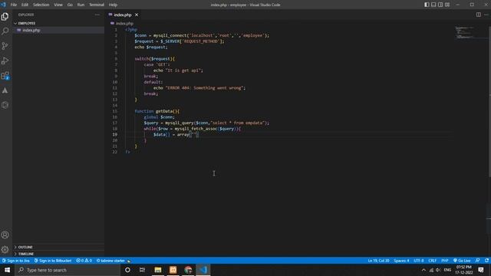Expand the TIMELINE section
The image size is (491, 276).
25,254
